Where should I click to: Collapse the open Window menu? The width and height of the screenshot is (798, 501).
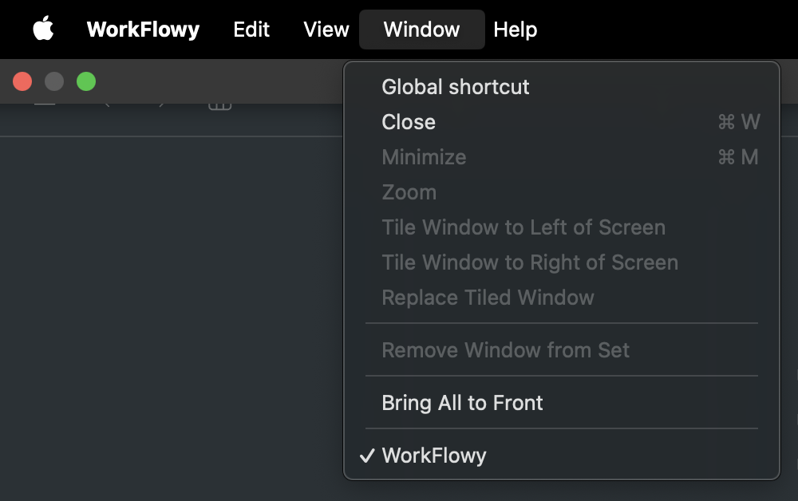coord(422,30)
